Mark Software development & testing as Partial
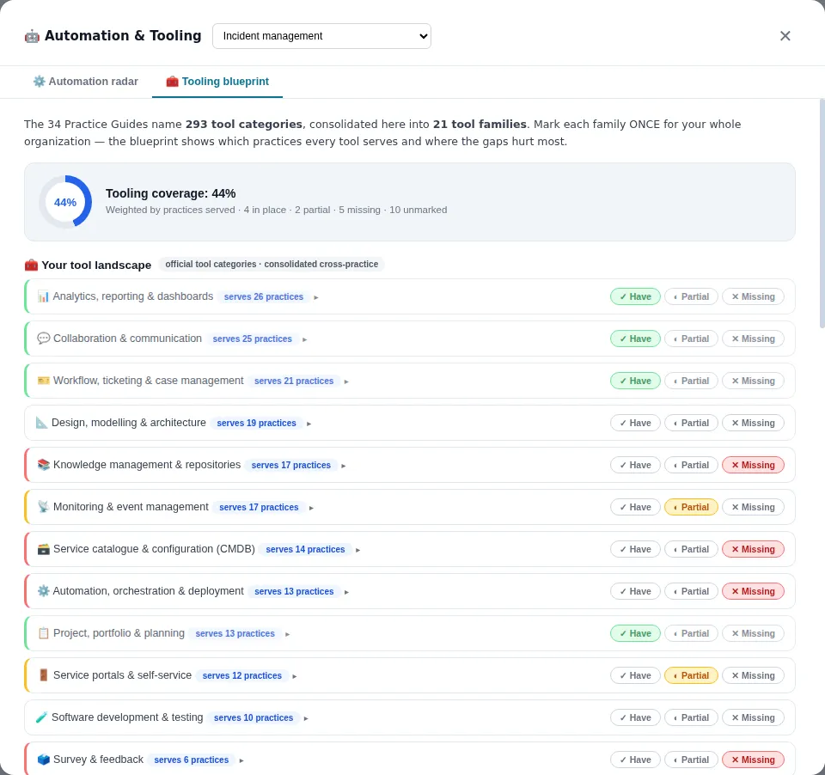The image size is (825, 775). pos(691,717)
